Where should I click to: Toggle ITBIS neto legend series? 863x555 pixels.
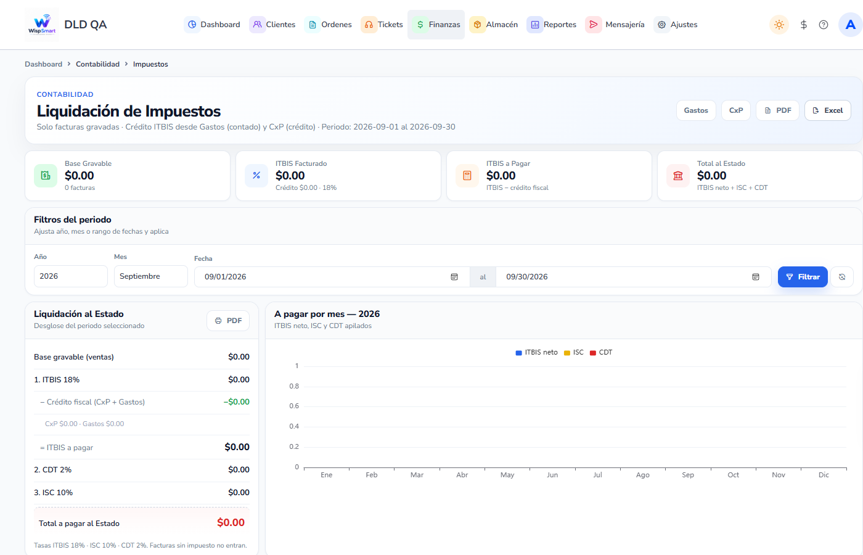[x=536, y=353]
